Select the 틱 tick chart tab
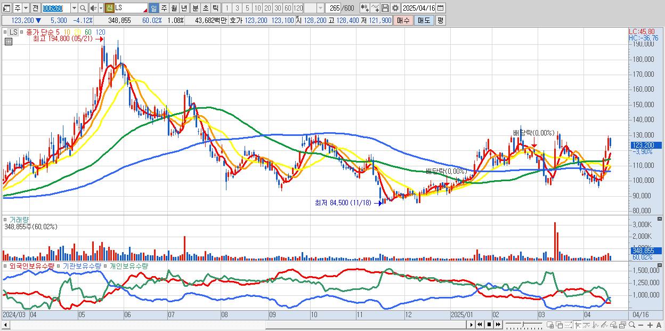 [215, 8]
